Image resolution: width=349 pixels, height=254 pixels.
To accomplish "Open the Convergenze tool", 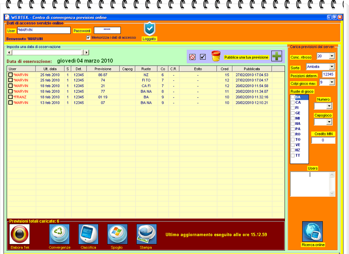I will 59,234.
